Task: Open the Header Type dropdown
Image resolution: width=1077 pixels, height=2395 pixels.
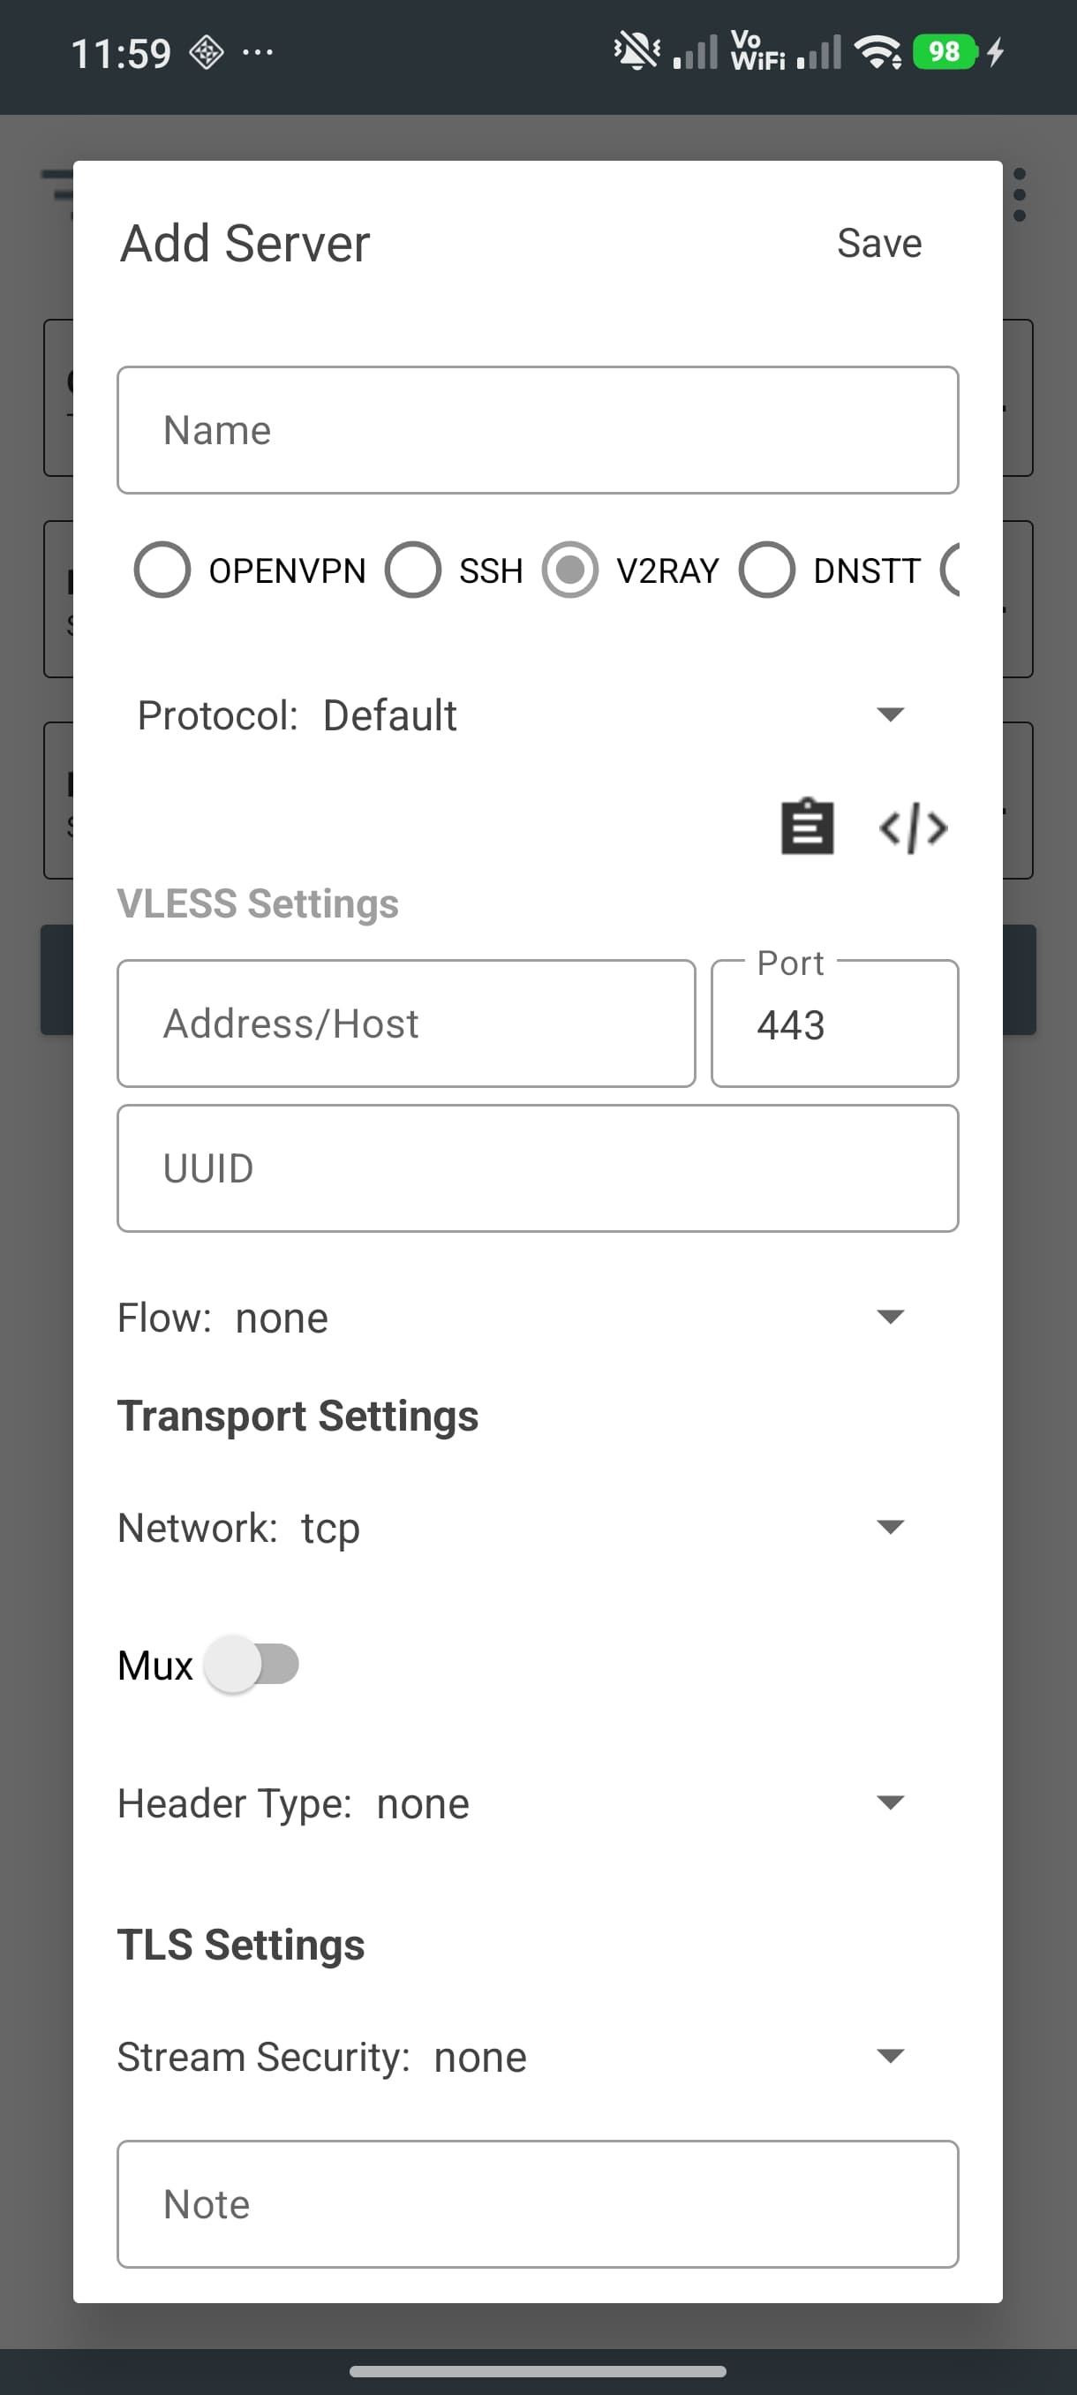Action: [891, 1802]
